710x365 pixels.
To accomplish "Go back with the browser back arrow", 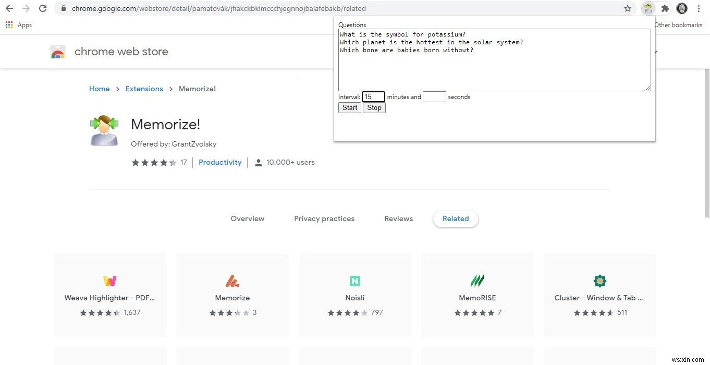I will 9,8.
